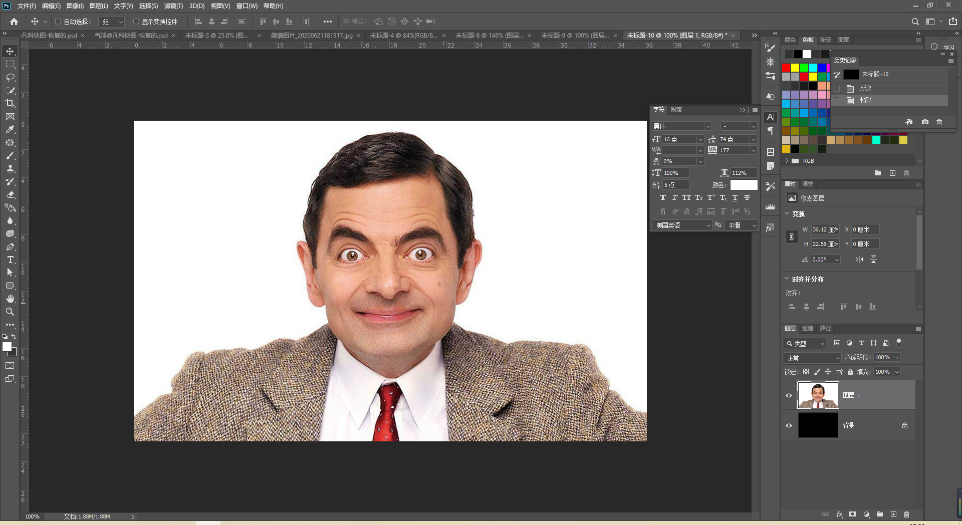This screenshot has width=962, height=525.
Task: Toggle the width-height link chain in Properties
Action: 792,237
